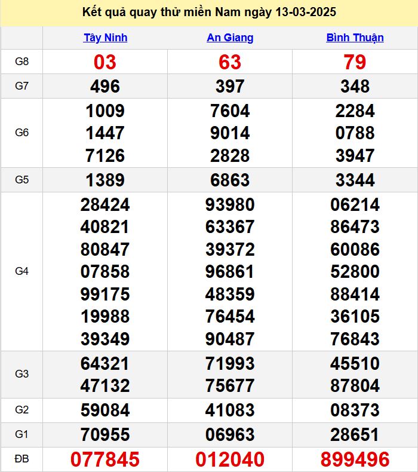Click the G4 number 88414

pyautogui.click(x=355, y=294)
